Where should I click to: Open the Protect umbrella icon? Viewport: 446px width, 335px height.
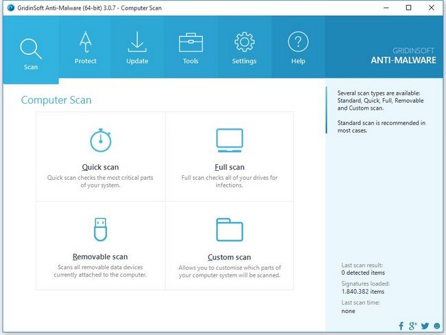click(85, 42)
